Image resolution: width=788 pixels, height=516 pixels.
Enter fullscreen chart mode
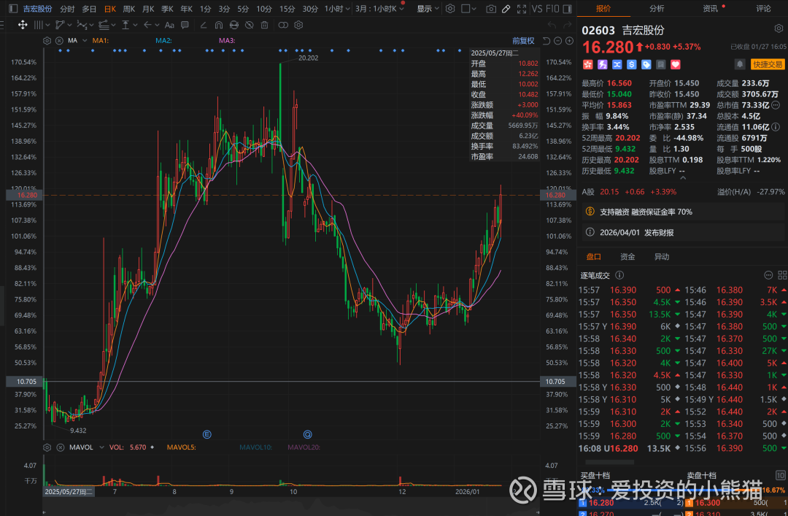tap(522, 9)
